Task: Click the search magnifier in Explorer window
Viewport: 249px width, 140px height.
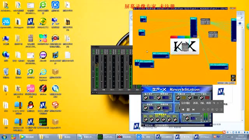Action: click(241, 18)
